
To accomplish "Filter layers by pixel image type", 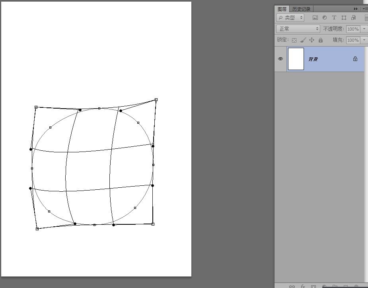I will click(315, 18).
